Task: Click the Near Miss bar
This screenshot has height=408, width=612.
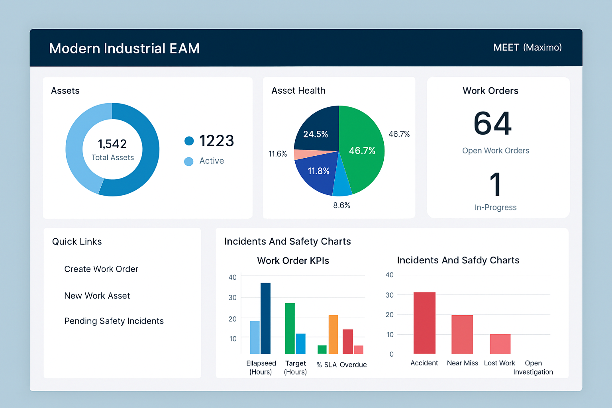Action: point(462,334)
